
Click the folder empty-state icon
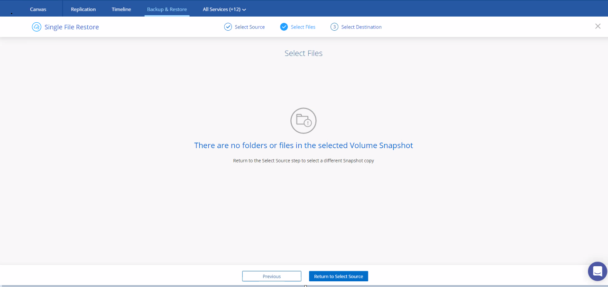coord(303,121)
